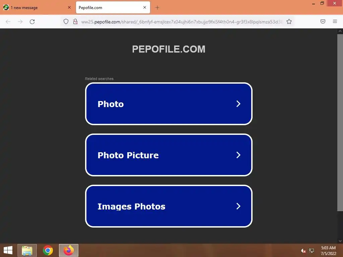Open the Photo related search
Viewport: 343px width, 257px height.
point(169,104)
